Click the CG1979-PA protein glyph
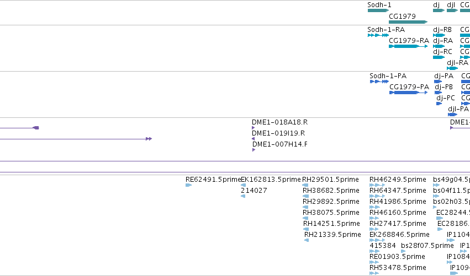Viewport: 470px width, 276px height. [x=408, y=93]
